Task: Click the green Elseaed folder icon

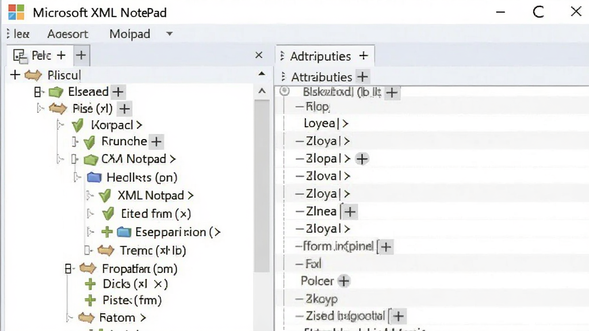Action: click(56, 91)
